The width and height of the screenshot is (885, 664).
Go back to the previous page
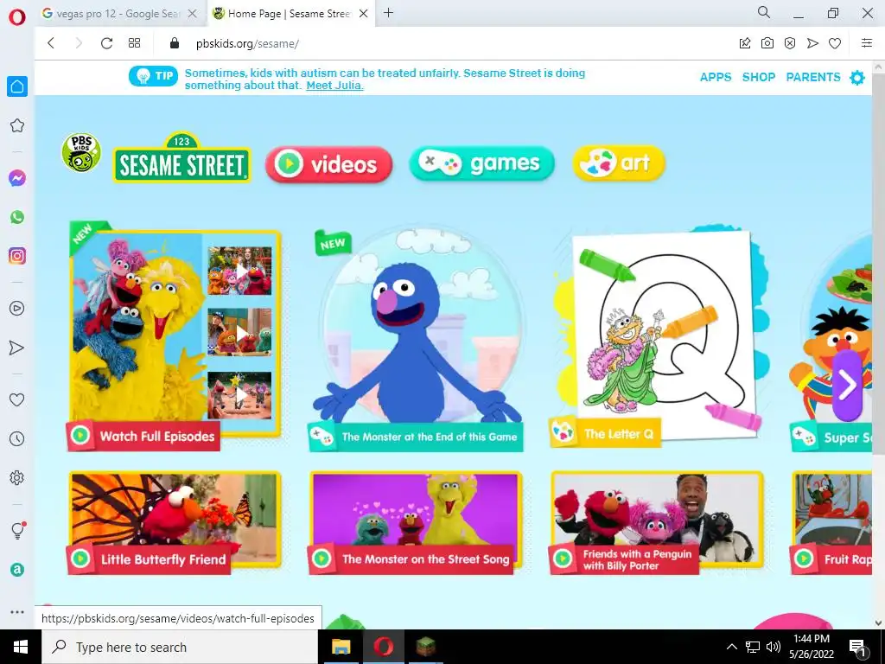pos(51,43)
